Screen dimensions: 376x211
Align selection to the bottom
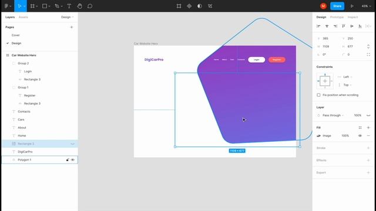coord(360,26)
